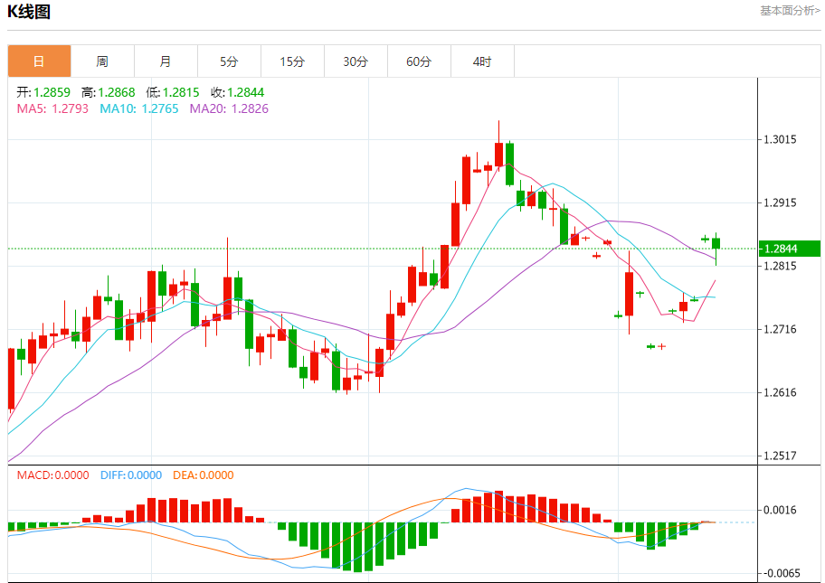Click the K线图 heading title
The height and width of the screenshot is (583, 825).
(29, 12)
